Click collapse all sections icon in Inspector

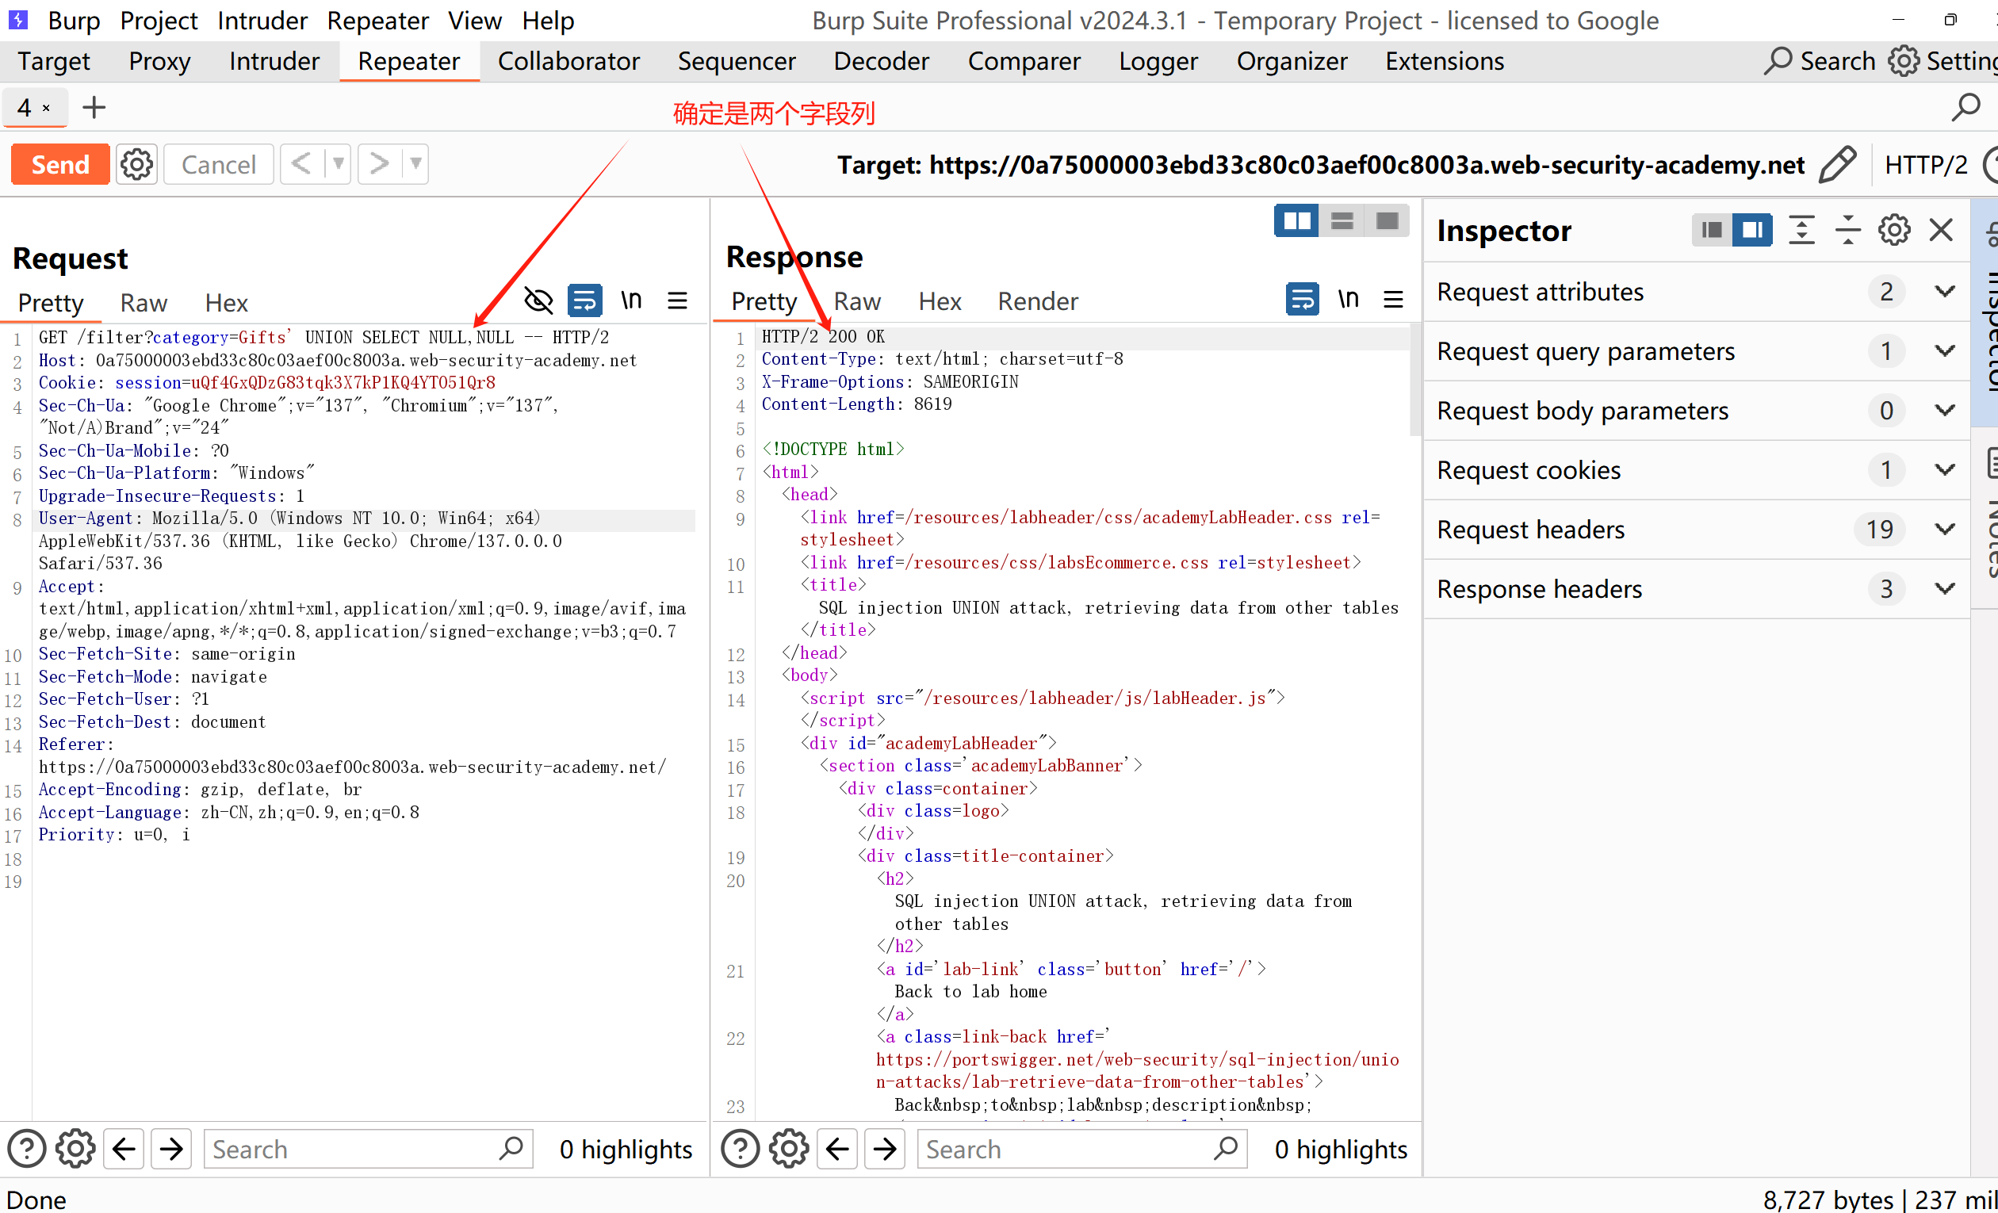pos(1847,231)
